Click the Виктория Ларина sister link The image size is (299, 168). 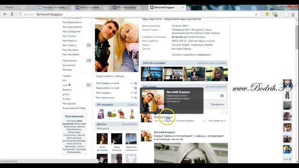point(181,49)
